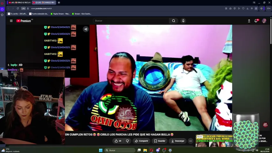Viewport: 272px width, 153px height.
Task: Download video with Descargar button
Action: point(178,141)
